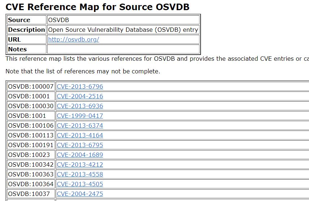Click the CVE-2004-1689 link
This screenshot has height=201, width=309.
pos(80,155)
